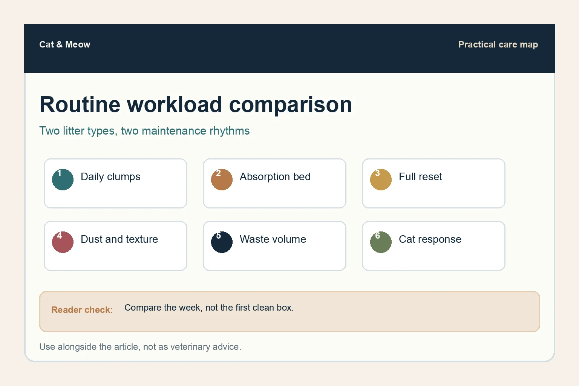Select the red number 4 badge
The width and height of the screenshot is (579, 386).
pyautogui.click(x=63, y=242)
